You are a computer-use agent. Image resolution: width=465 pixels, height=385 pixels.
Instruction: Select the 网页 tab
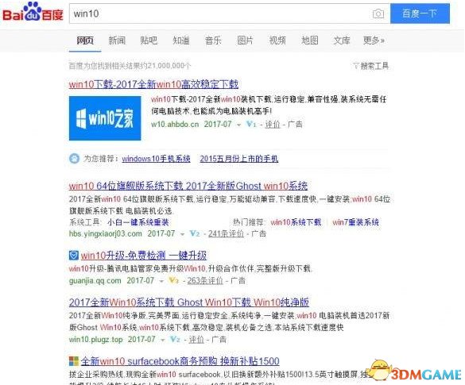[85, 40]
